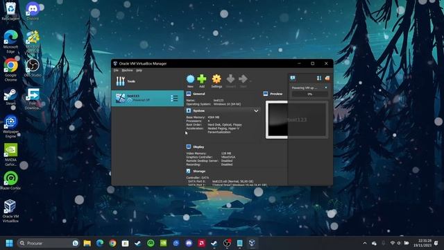Click the Preview section header
The width and height of the screenshot is (444, 250).
click(276, 94)
